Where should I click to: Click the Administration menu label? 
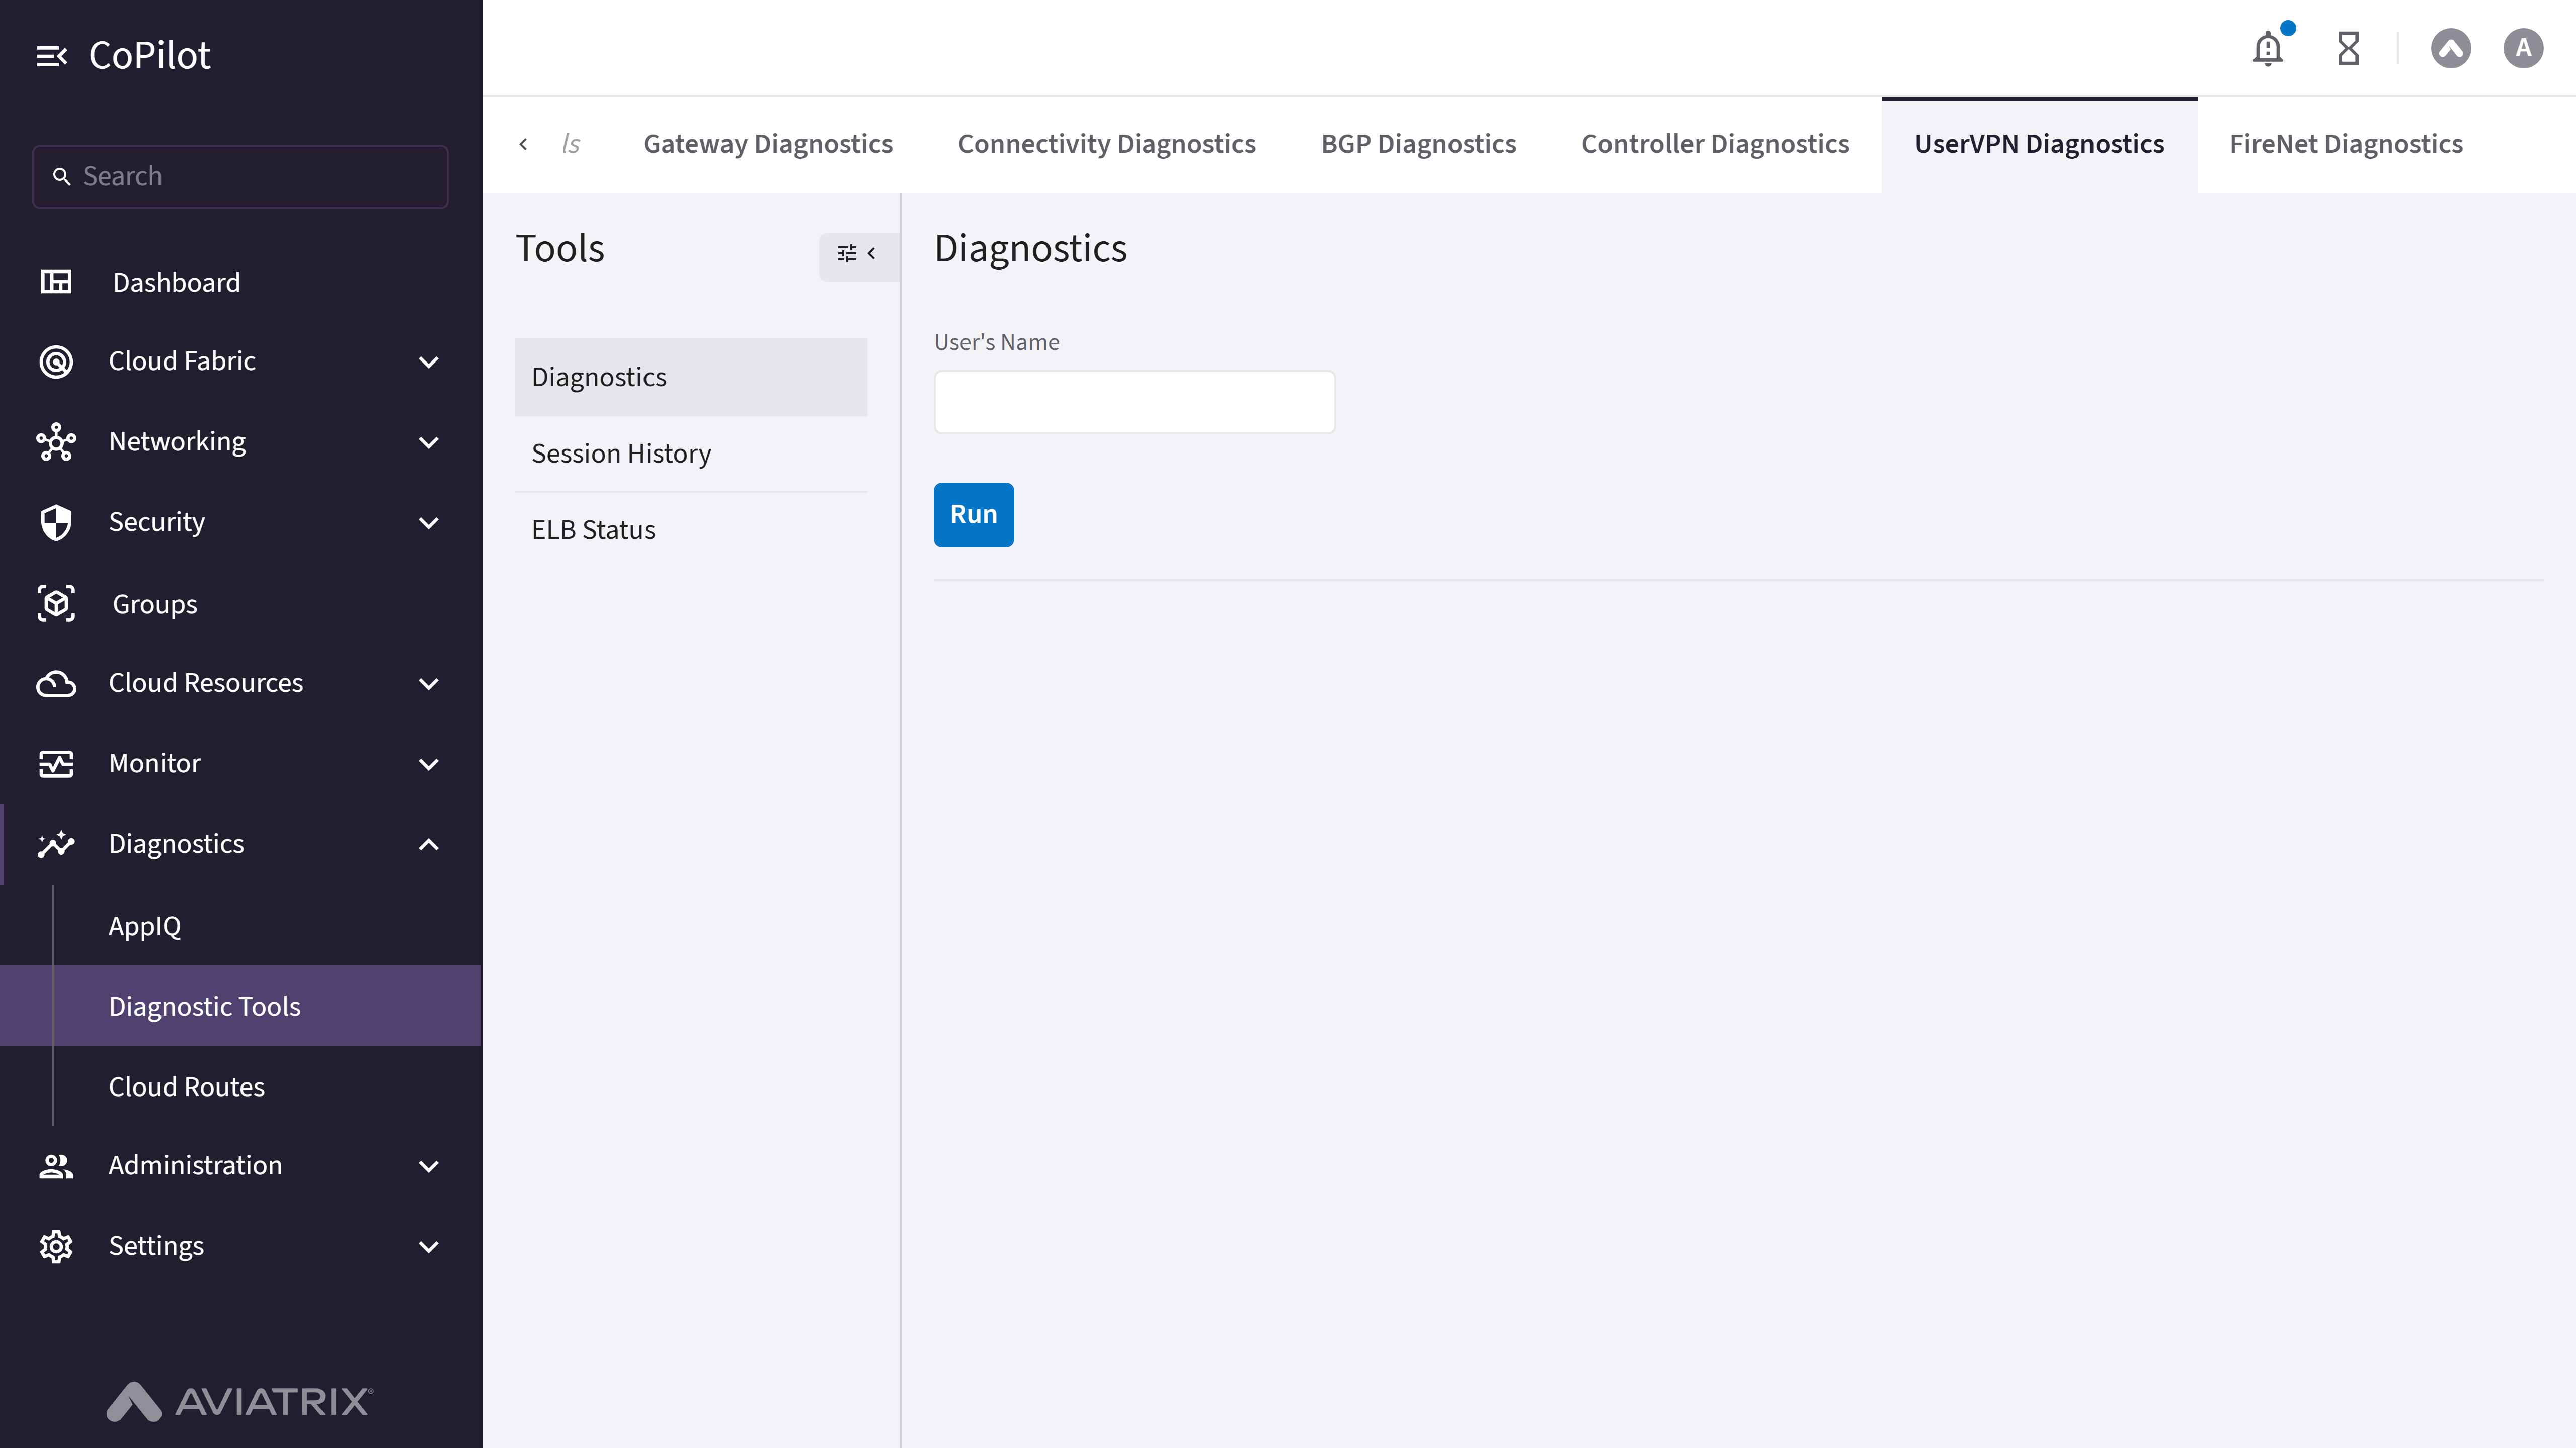pos(195,1166)
